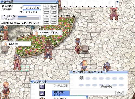
Task: Click the blue button at the hotkey bar corner
Action: 117,2
